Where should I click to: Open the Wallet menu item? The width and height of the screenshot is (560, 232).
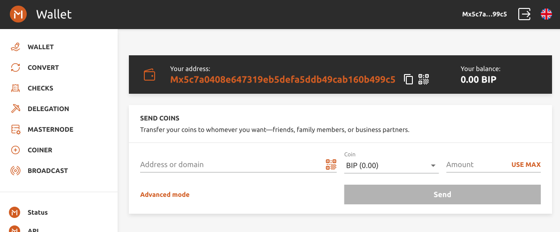(41, 47)
